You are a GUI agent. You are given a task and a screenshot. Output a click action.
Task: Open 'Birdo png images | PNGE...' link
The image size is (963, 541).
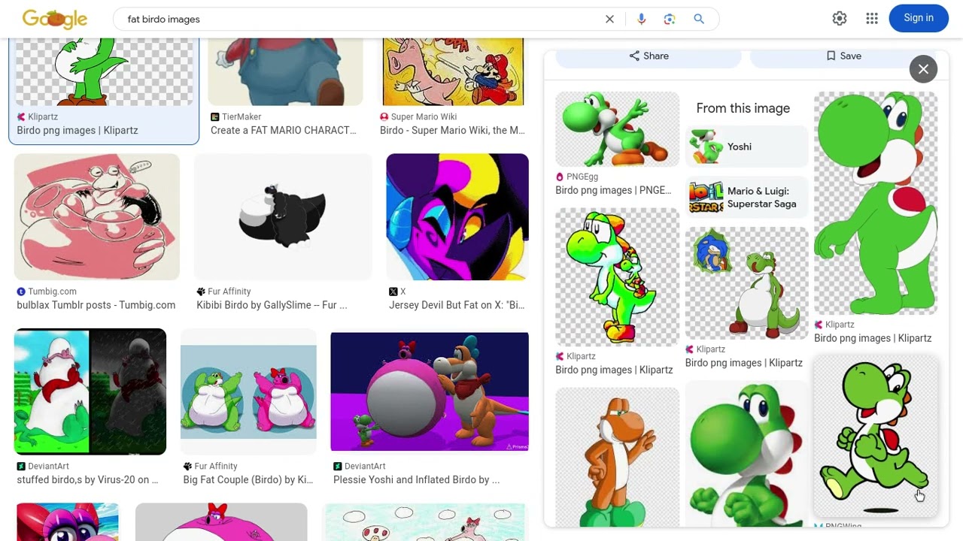coord(613,191)
